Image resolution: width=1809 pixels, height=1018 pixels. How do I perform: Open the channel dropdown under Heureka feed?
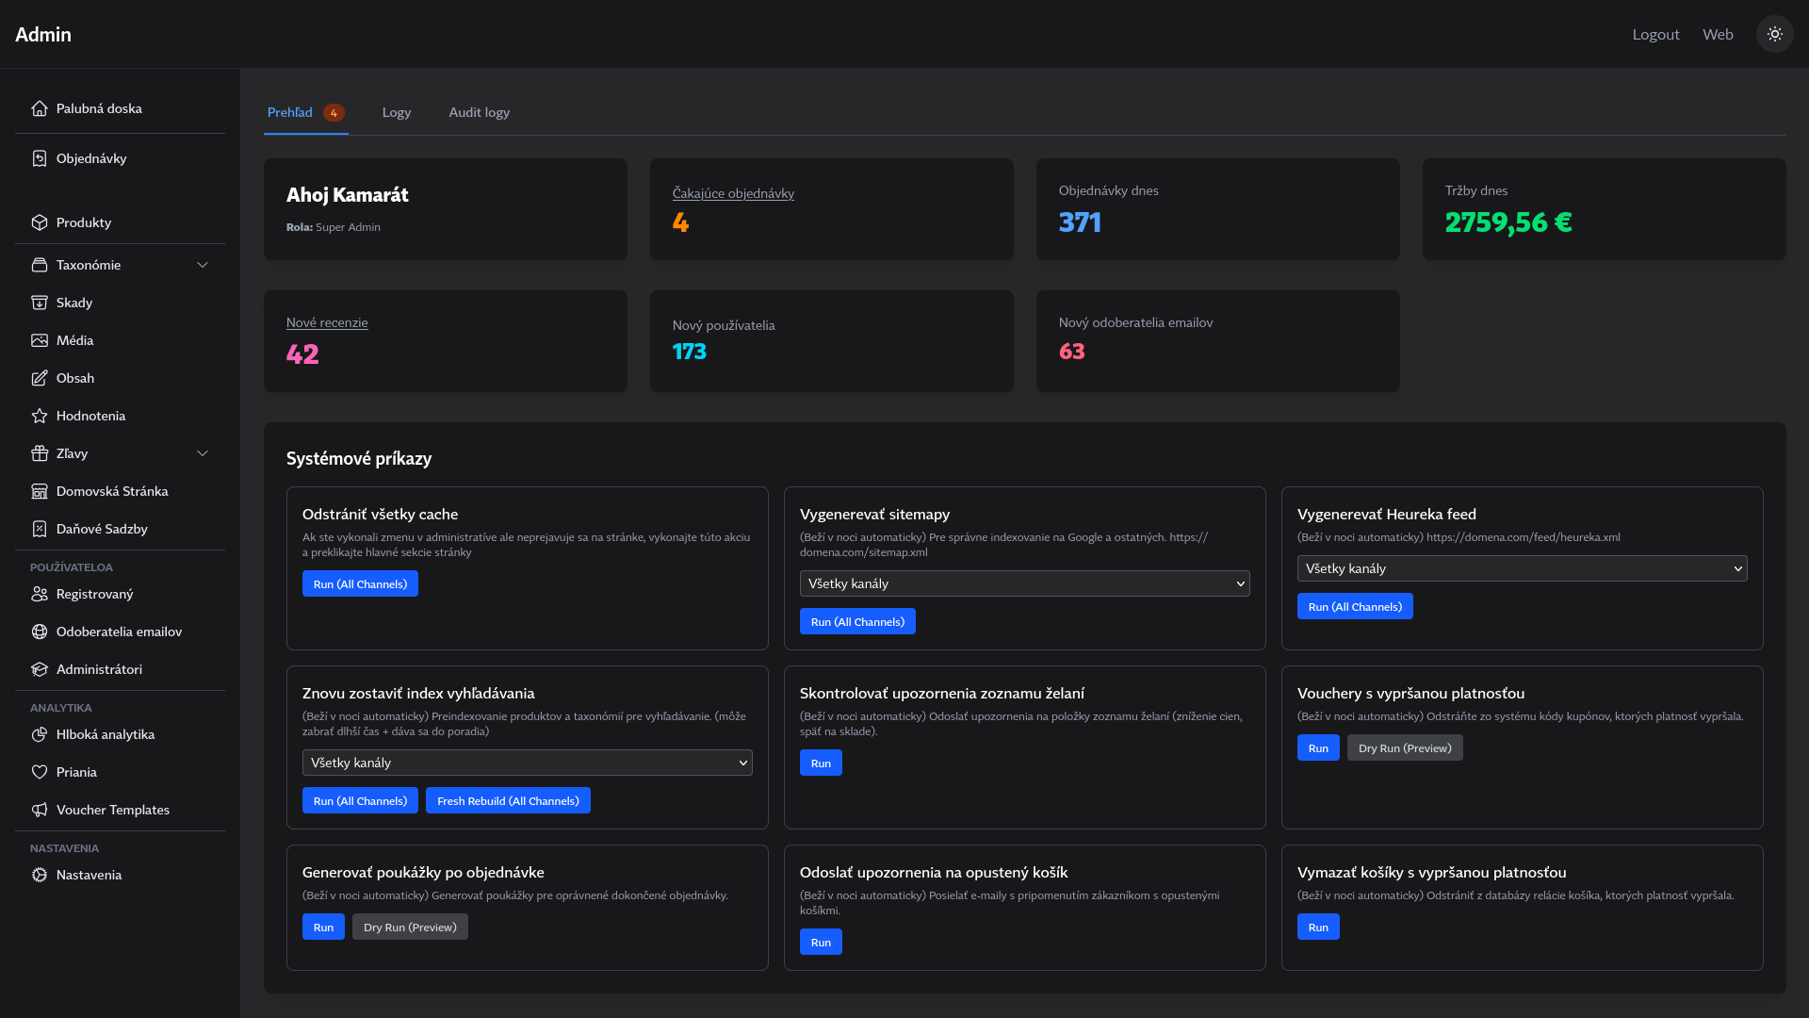point(1522,568)
